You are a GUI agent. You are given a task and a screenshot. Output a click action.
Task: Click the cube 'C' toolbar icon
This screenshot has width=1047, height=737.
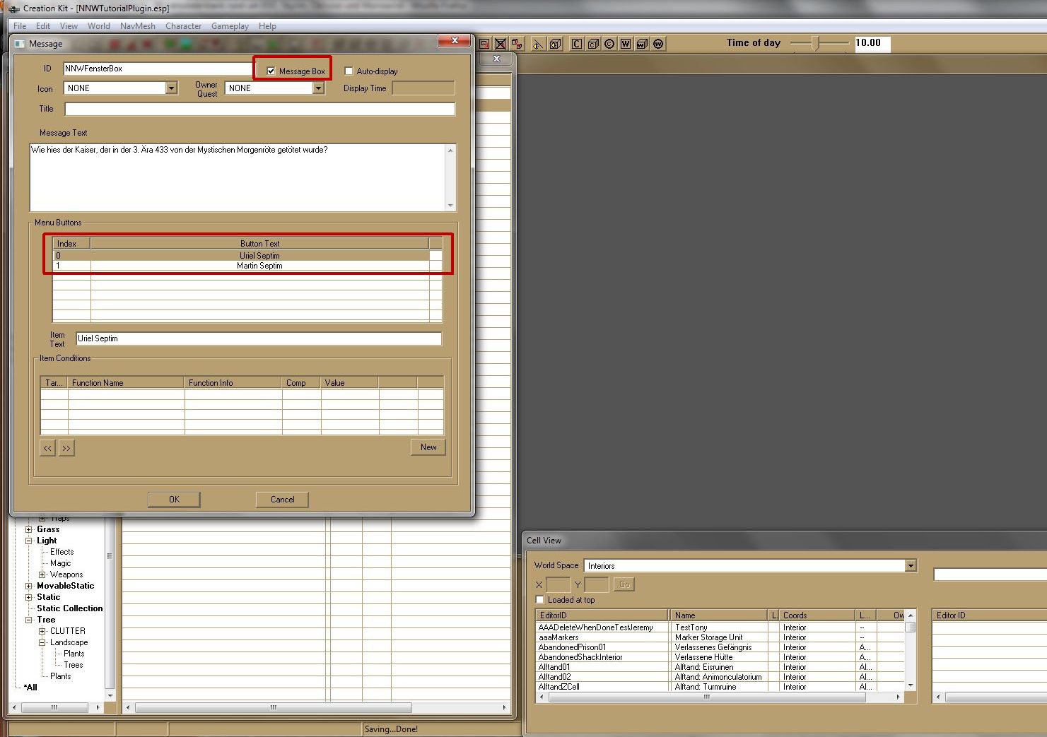(x=593, y=44)
